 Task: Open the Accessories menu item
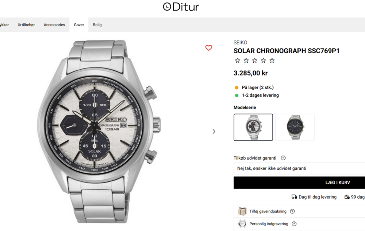[x=54, y=25]
